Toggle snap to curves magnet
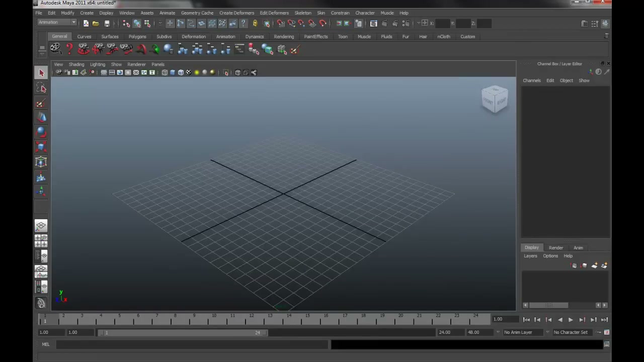This screenshot has width=644, height=362. [x=292, y=23]
